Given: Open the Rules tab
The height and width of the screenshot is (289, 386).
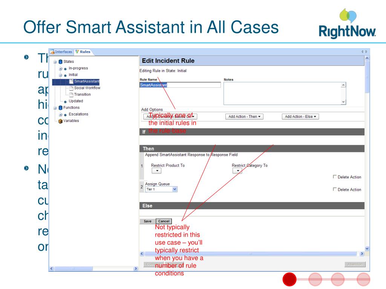Looking at the screenshot, I should click(83, 52).
